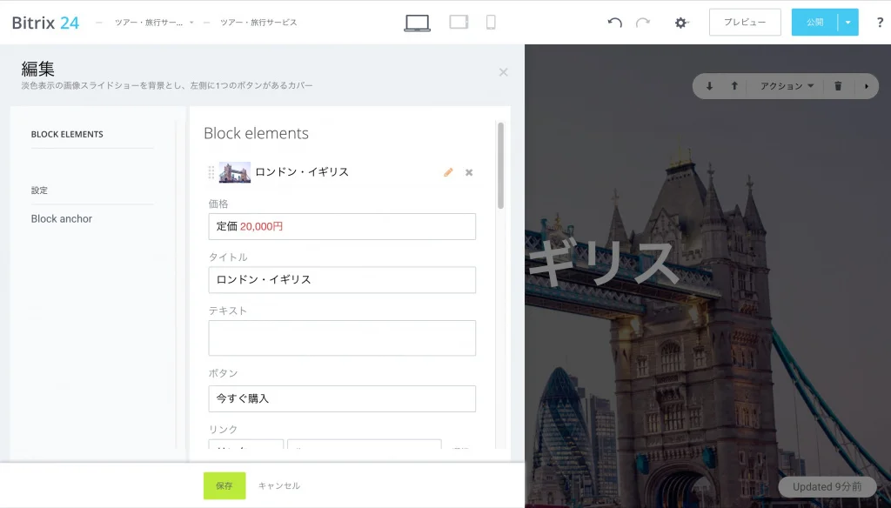Select BLOCK ELEMENTS in the sidebar

67,134
